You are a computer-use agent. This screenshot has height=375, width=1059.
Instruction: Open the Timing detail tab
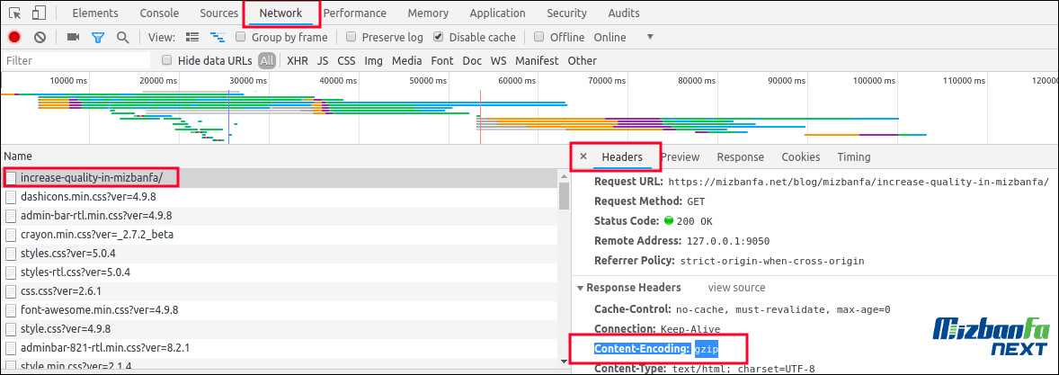pyautogui.click(x=854, y=156)
